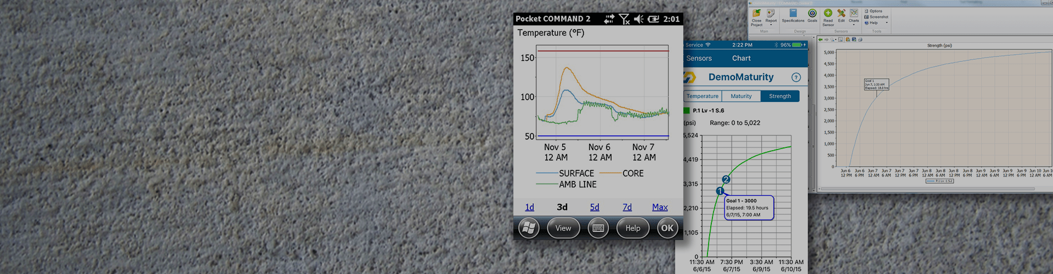
Task: Go back to Sensors in mobile app
Action: (699, 58)
